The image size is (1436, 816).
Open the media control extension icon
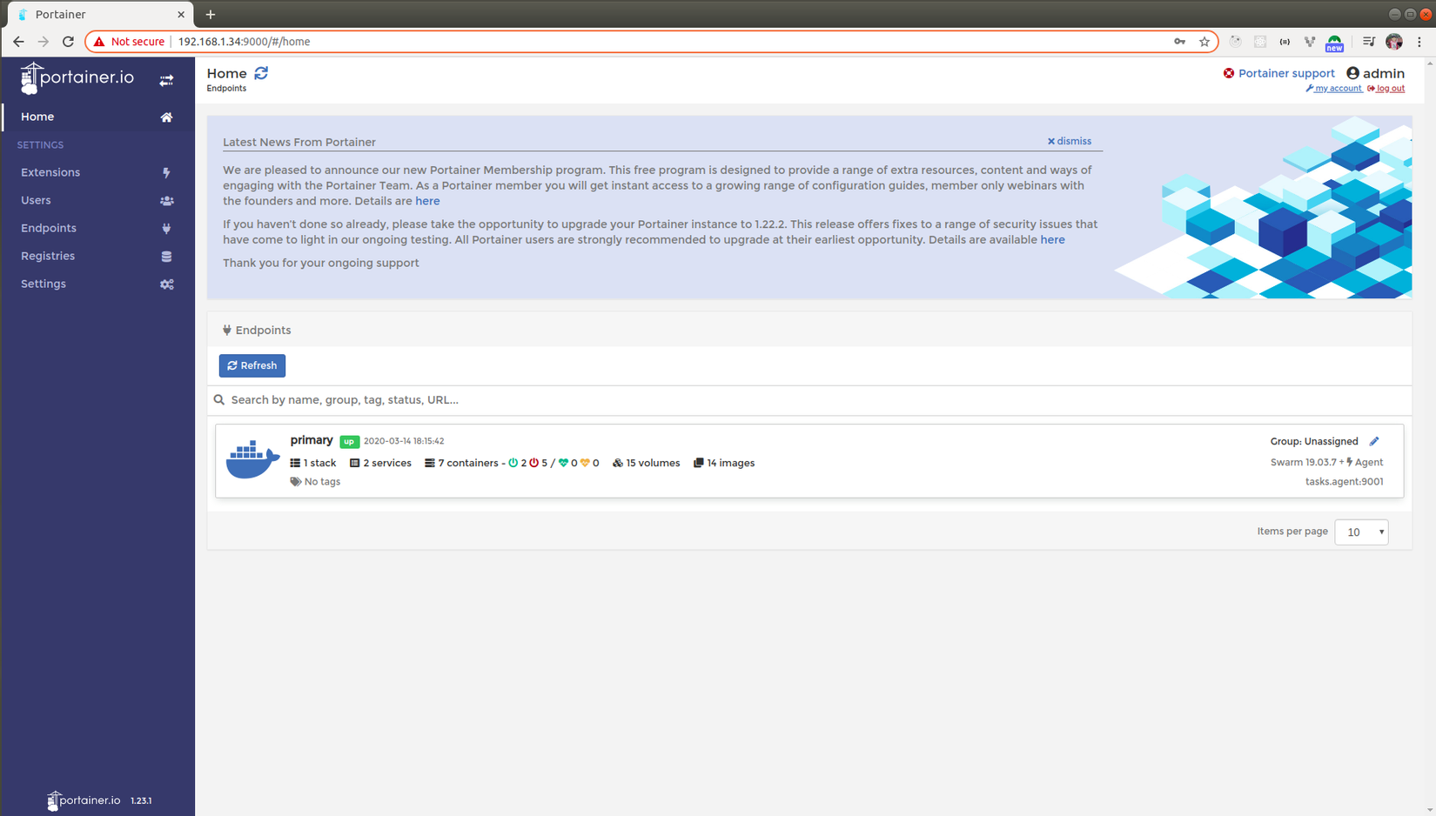click(1368, 42)
